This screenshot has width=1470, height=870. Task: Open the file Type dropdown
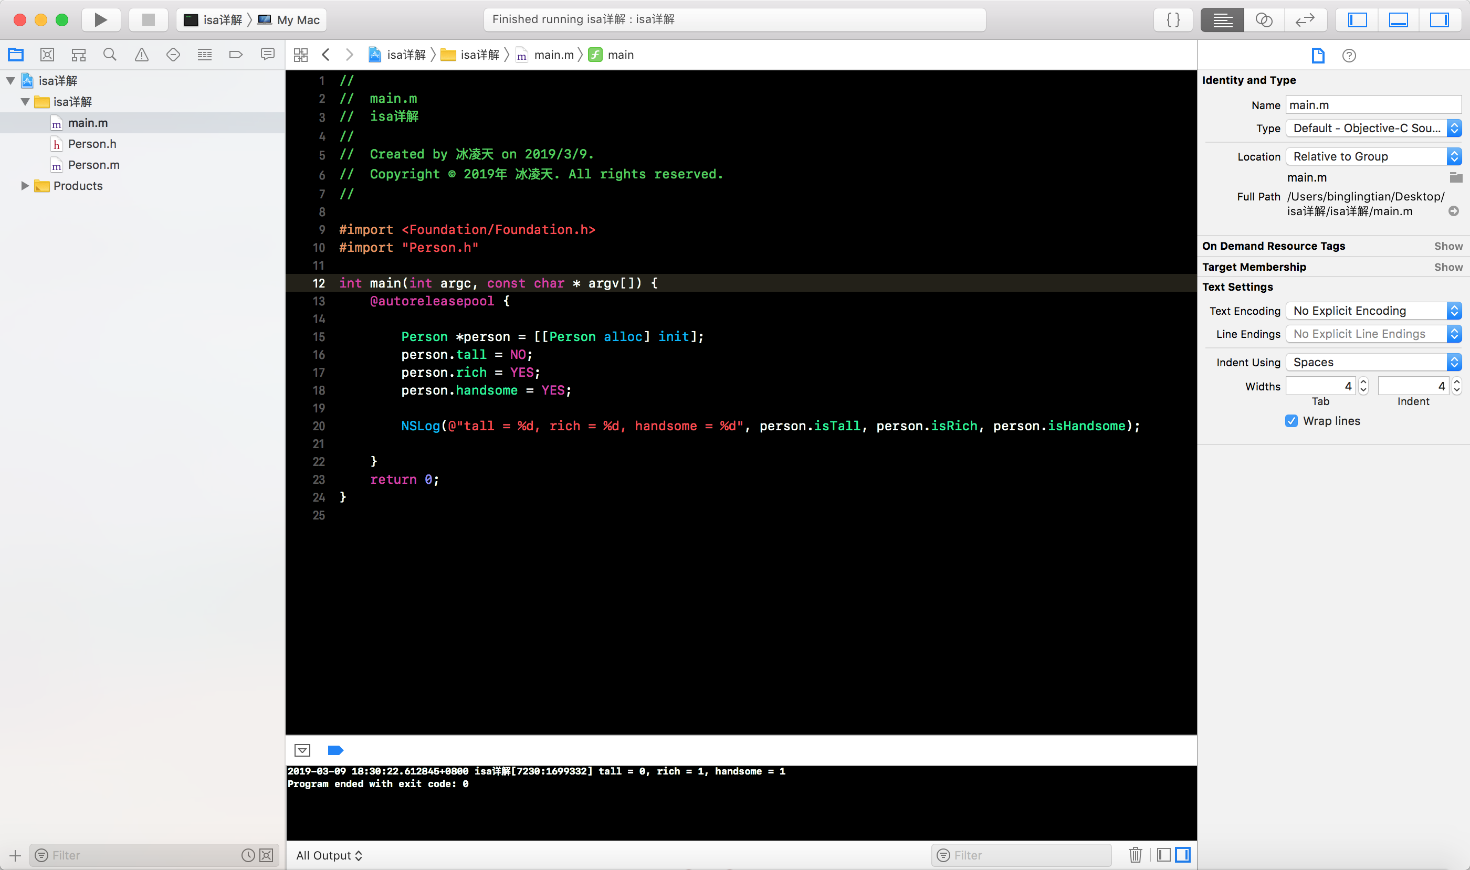pyautogui.click(x=1373, y=128)
